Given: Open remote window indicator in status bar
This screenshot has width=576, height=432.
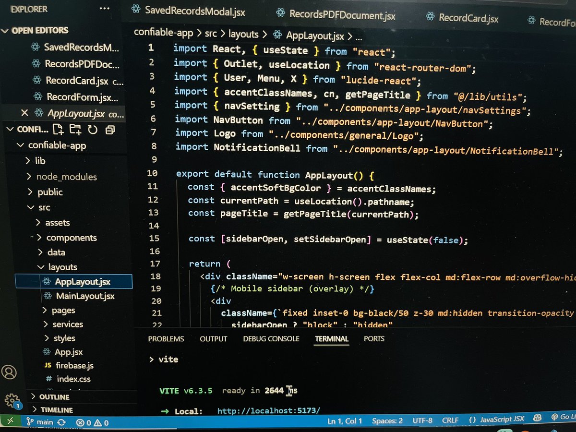Looking at the screenshot, I should (x=11, y=422).
